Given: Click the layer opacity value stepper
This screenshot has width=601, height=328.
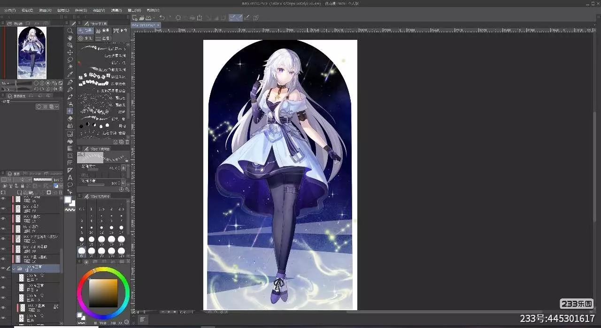Looking at the screenshot, I should (x=61, y=179).
